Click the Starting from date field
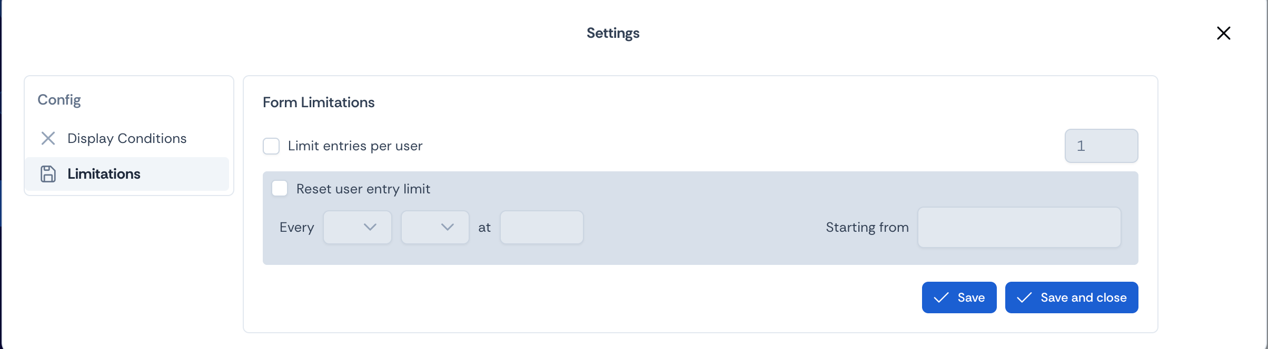 1019,227
